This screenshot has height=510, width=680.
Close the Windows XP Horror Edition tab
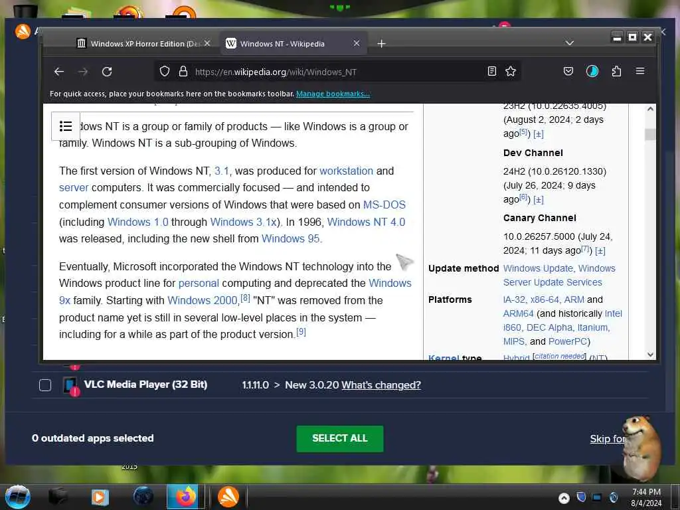click(x=207, y=43)
